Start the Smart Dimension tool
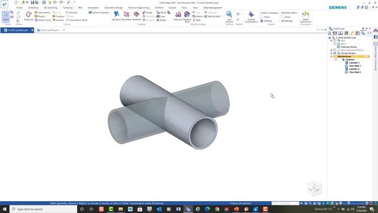Image resolution: width=378 pixels, height=213 pixels. point(305,17)
